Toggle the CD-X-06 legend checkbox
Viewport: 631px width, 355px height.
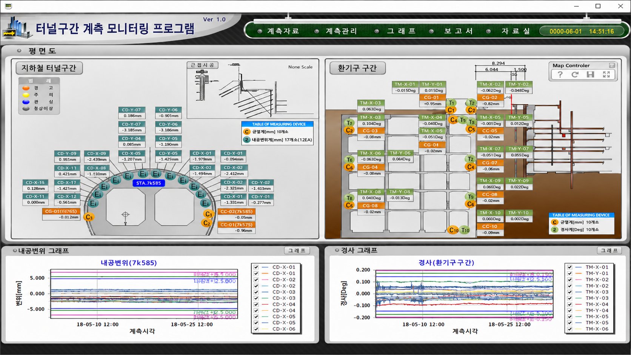tap(256, 329)
